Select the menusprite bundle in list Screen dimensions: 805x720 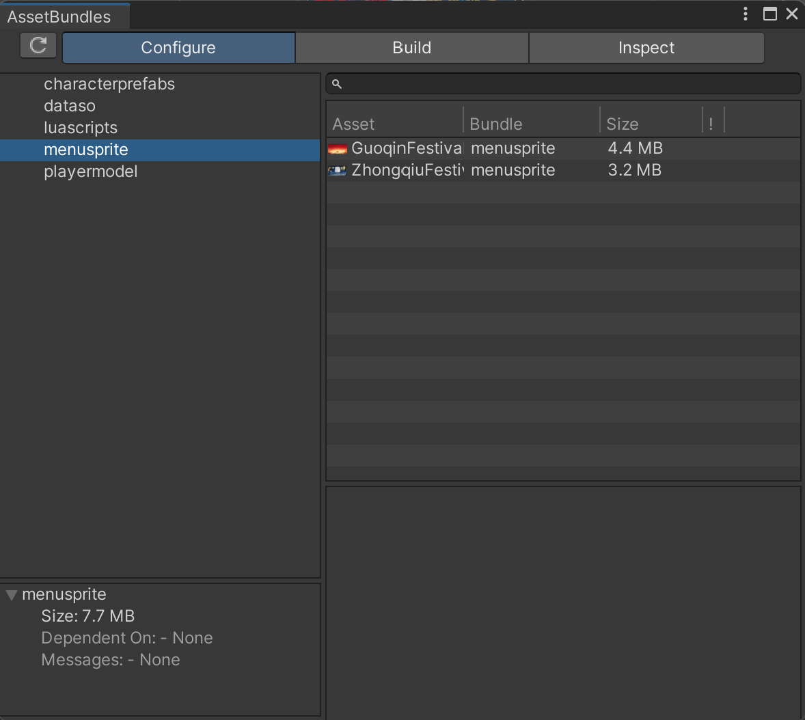point(160,150)
